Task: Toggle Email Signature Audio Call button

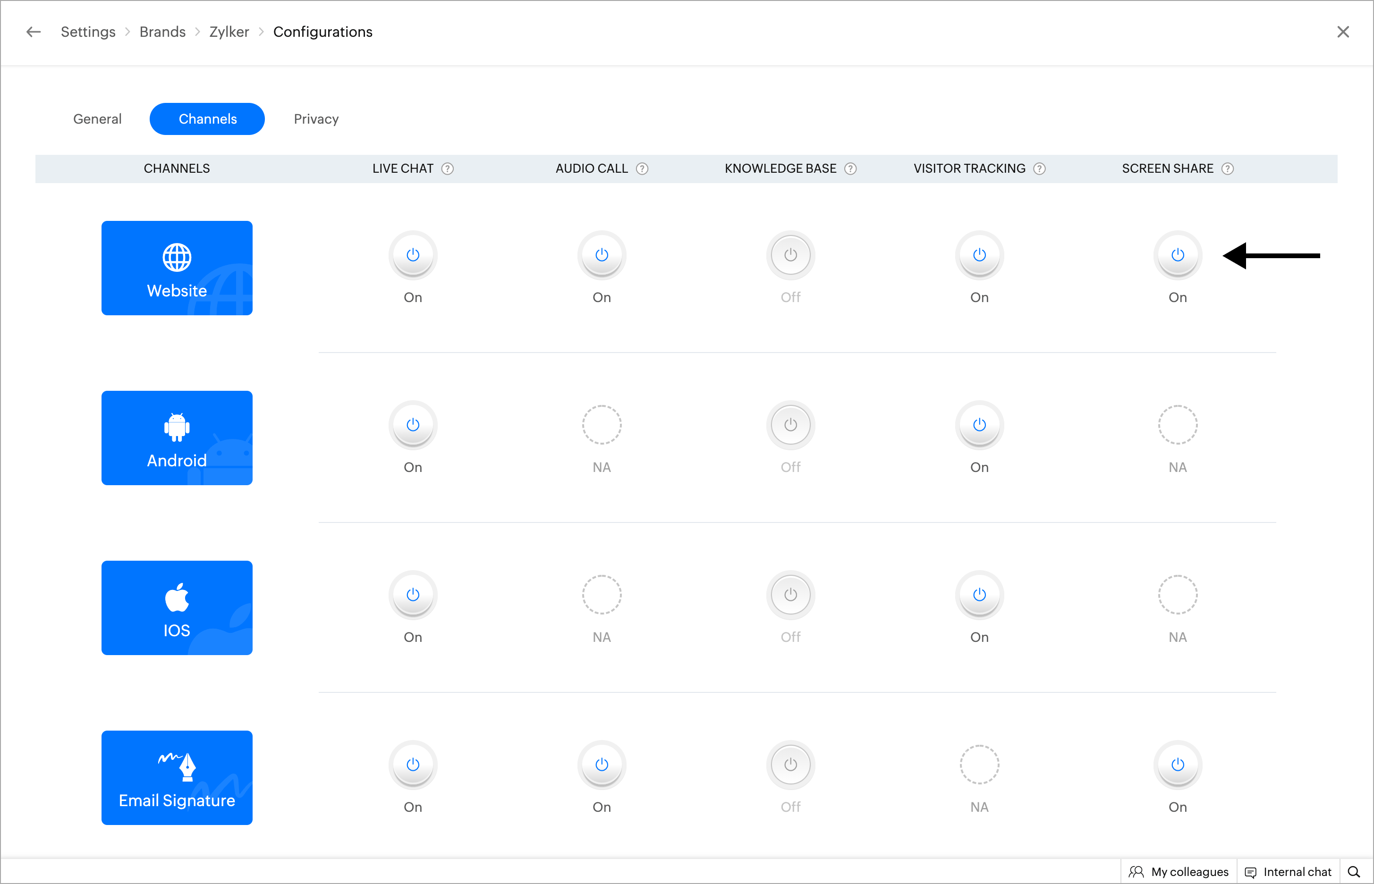Action: pos(601,765)
